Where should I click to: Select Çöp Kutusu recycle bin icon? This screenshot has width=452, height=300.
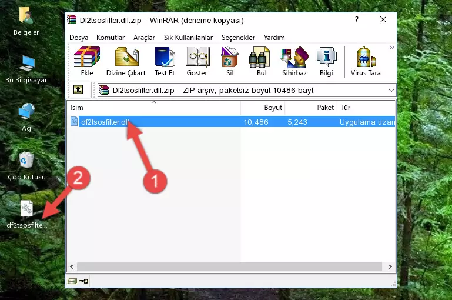tap(26, 166)
